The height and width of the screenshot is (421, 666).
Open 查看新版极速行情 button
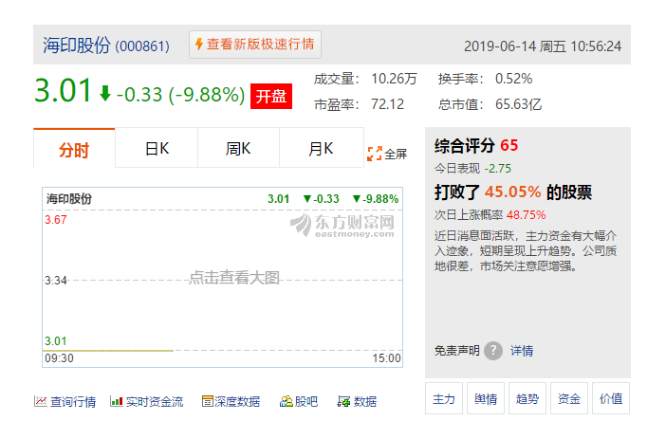coord(255,45)
